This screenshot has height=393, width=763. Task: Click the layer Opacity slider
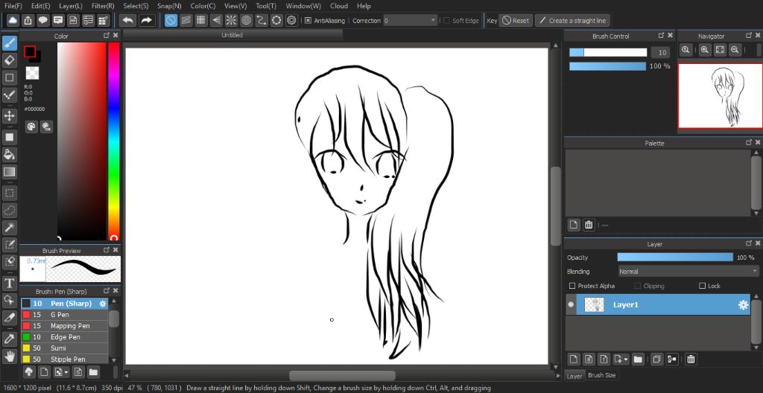tap(675, 258)
